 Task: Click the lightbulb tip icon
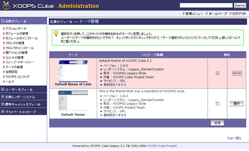pos(56,33)
